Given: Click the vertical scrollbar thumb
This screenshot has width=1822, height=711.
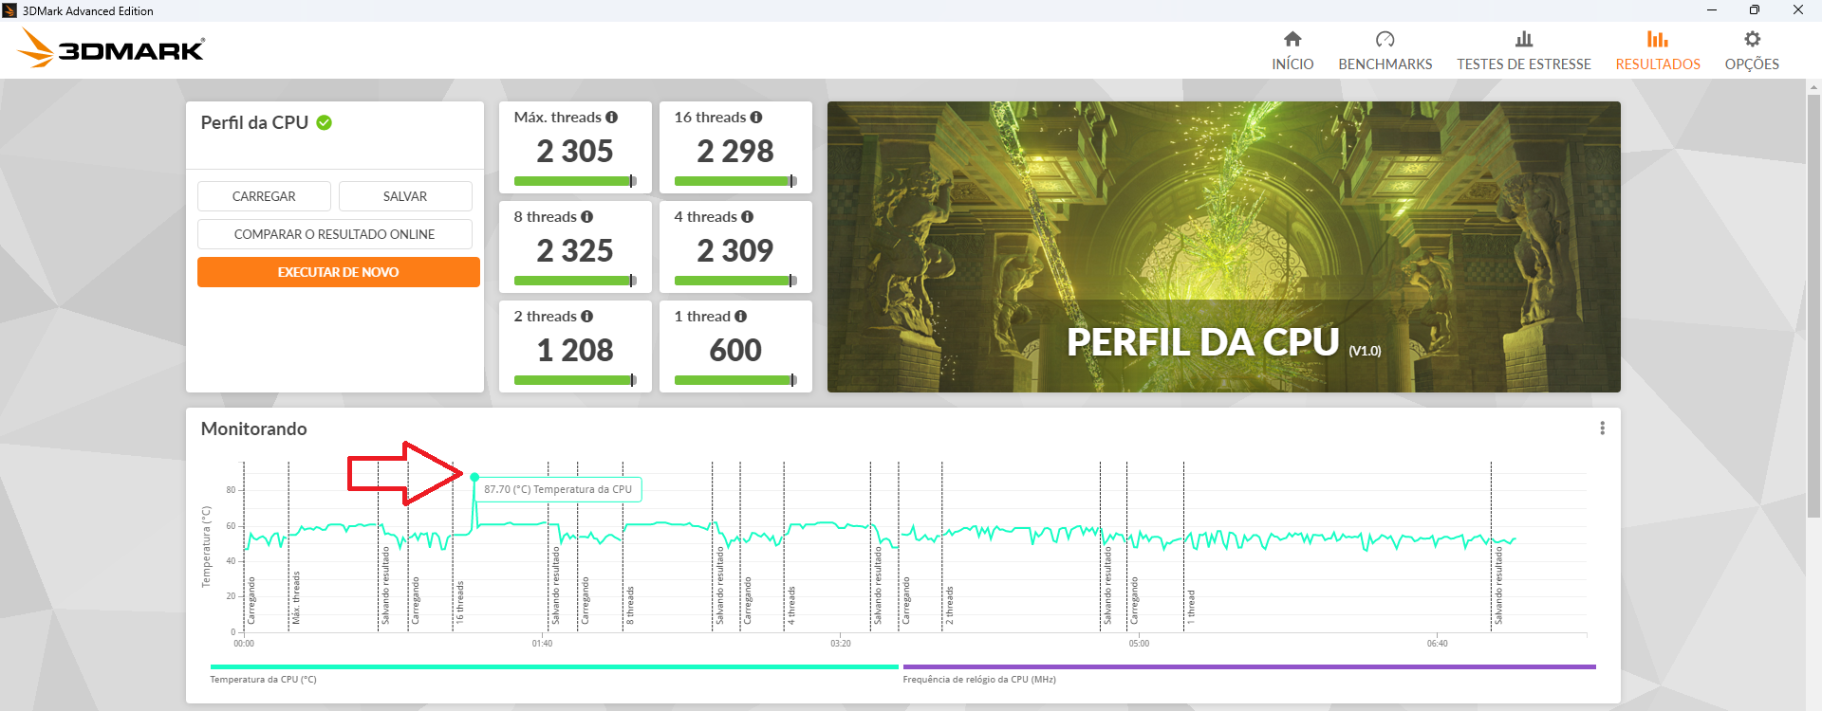Looking at the screenshot, I should (1813, 305).
